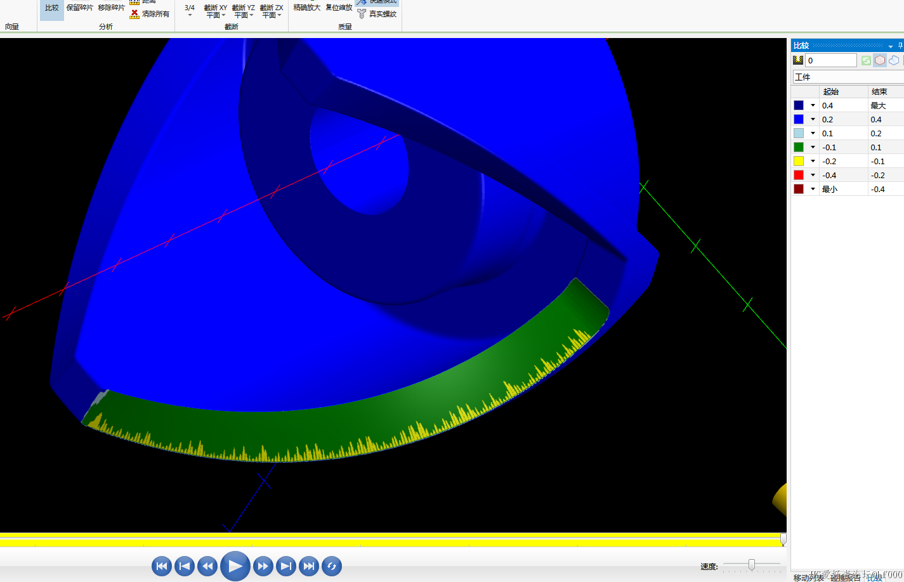The width and height of the screenshot is (904, 582).
Task: Expand color dropdown arrow in the 最小 row
Action: (x=813, y=190)
